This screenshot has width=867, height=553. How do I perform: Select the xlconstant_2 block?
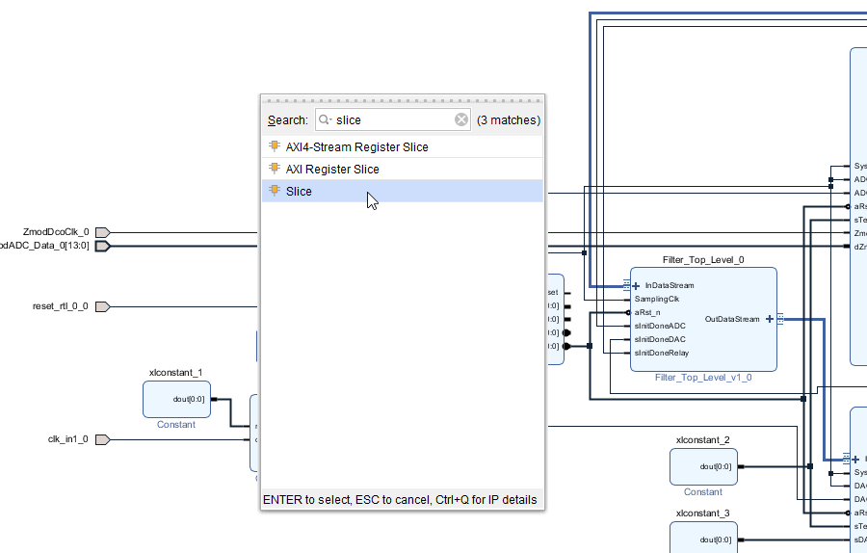point(703,466)
